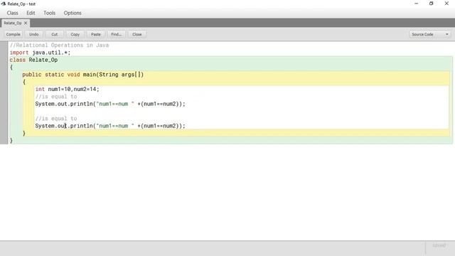This screenshot has height=256, width=455.
Task: Click the 'public static void main' line
Action: [x=83, y=75]
